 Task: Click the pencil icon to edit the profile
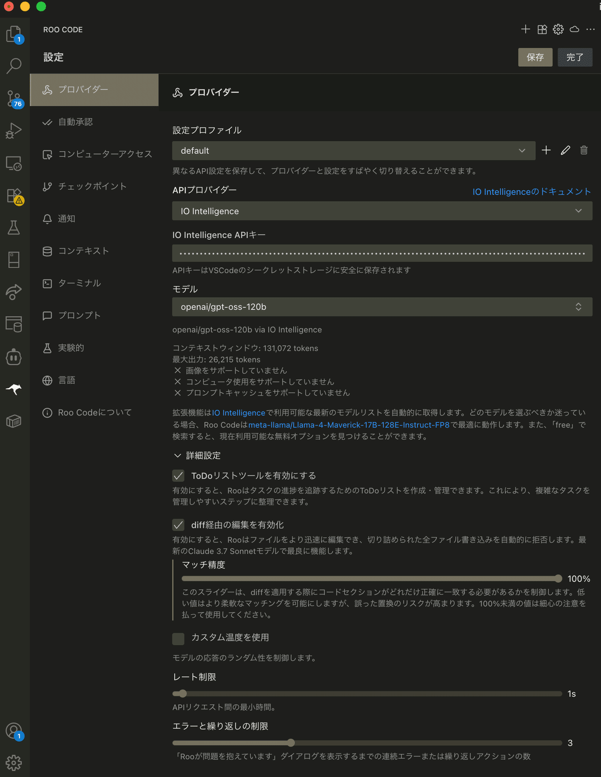click(565, 150)
